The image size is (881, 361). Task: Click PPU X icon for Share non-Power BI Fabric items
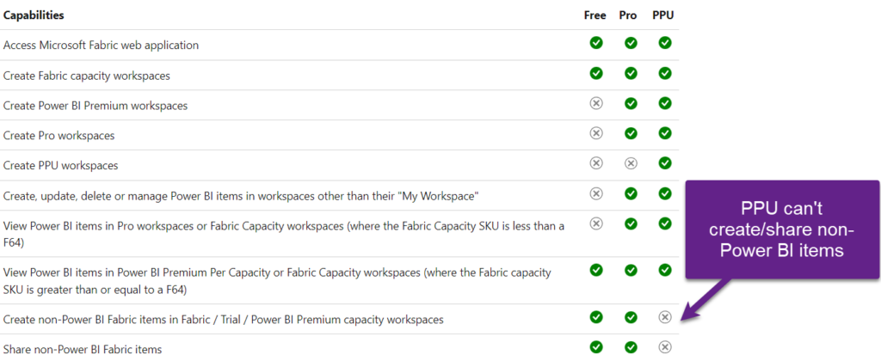(x=665, y=347)
